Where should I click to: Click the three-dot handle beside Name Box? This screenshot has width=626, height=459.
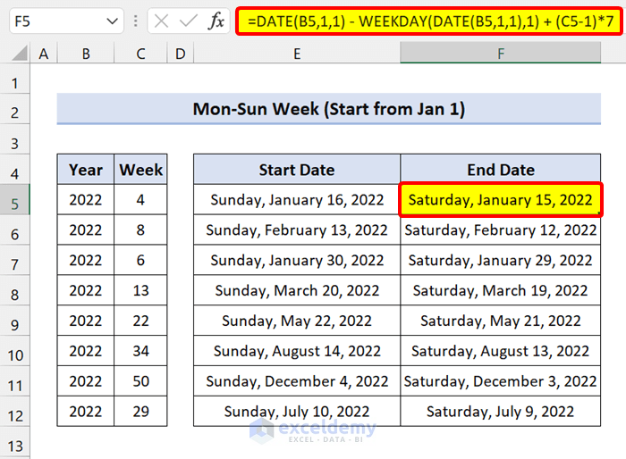point(136,21)
